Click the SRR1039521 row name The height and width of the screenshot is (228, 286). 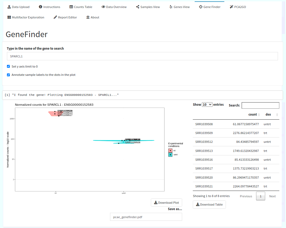[x=204, y=186]
